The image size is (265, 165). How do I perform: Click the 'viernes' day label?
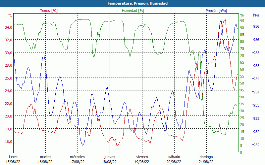tap(142, 157)
